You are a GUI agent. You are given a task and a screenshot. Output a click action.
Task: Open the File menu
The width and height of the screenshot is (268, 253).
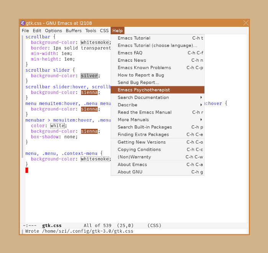25,31
